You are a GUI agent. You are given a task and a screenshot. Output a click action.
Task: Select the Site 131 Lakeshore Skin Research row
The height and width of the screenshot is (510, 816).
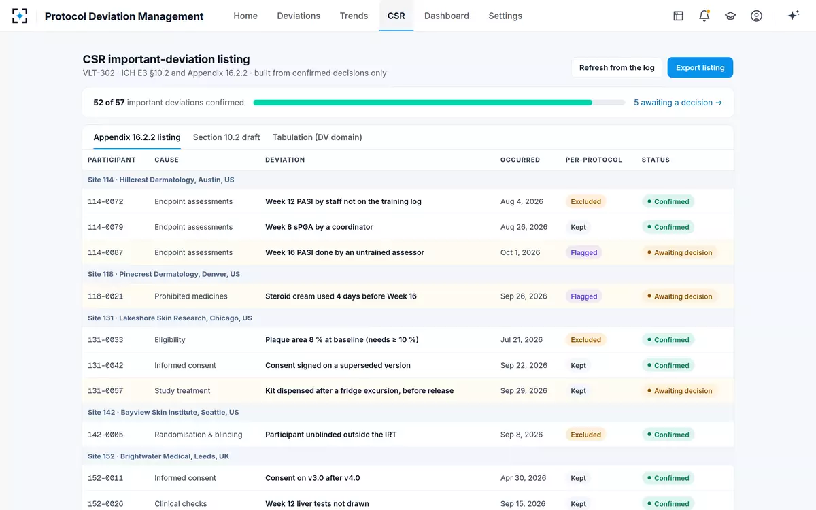408,318
